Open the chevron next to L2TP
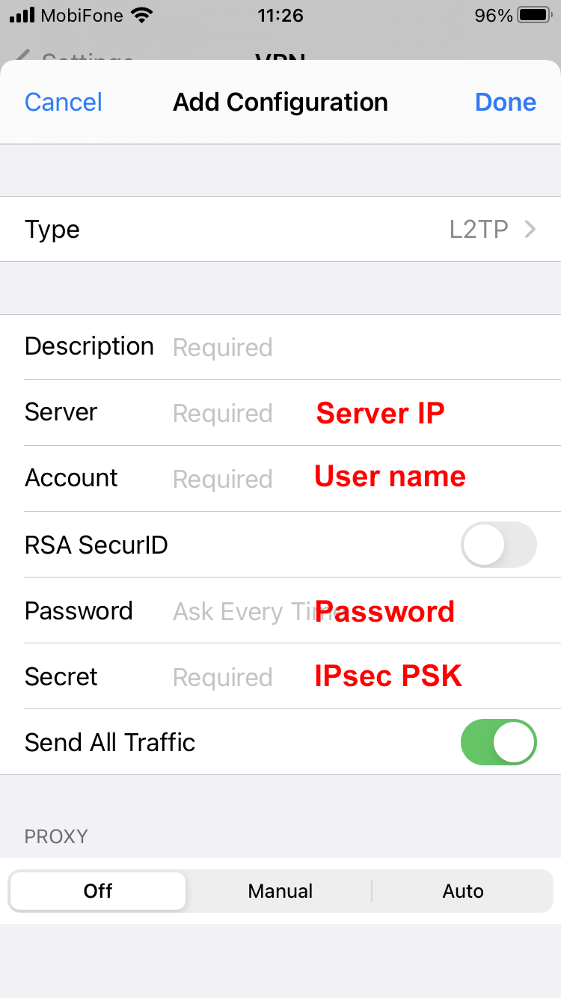This screenshot has width=561, height=998. click(x=530, y=229)
